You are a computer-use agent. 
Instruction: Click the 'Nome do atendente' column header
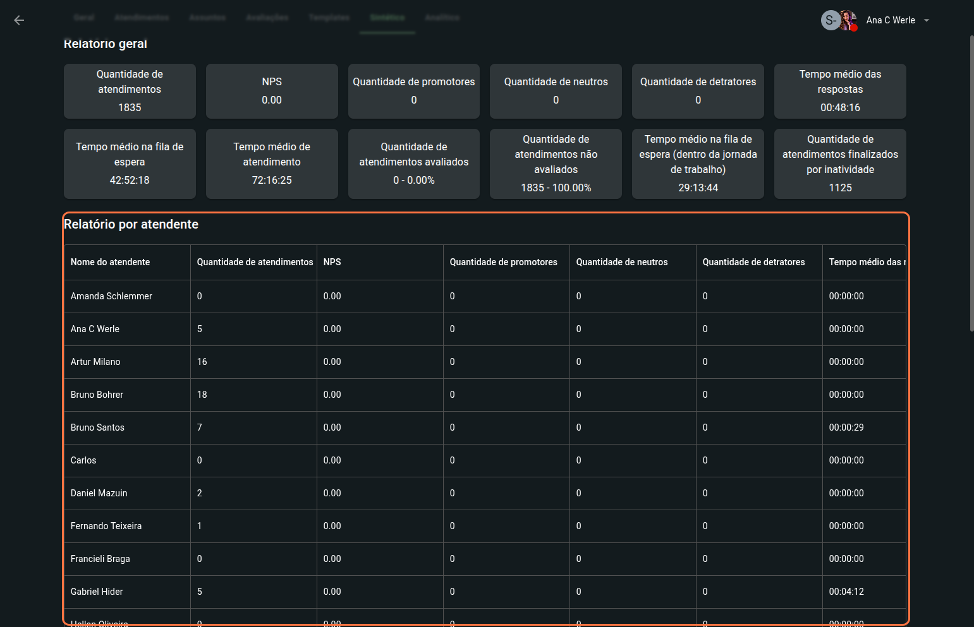click(x=111, y=262)
